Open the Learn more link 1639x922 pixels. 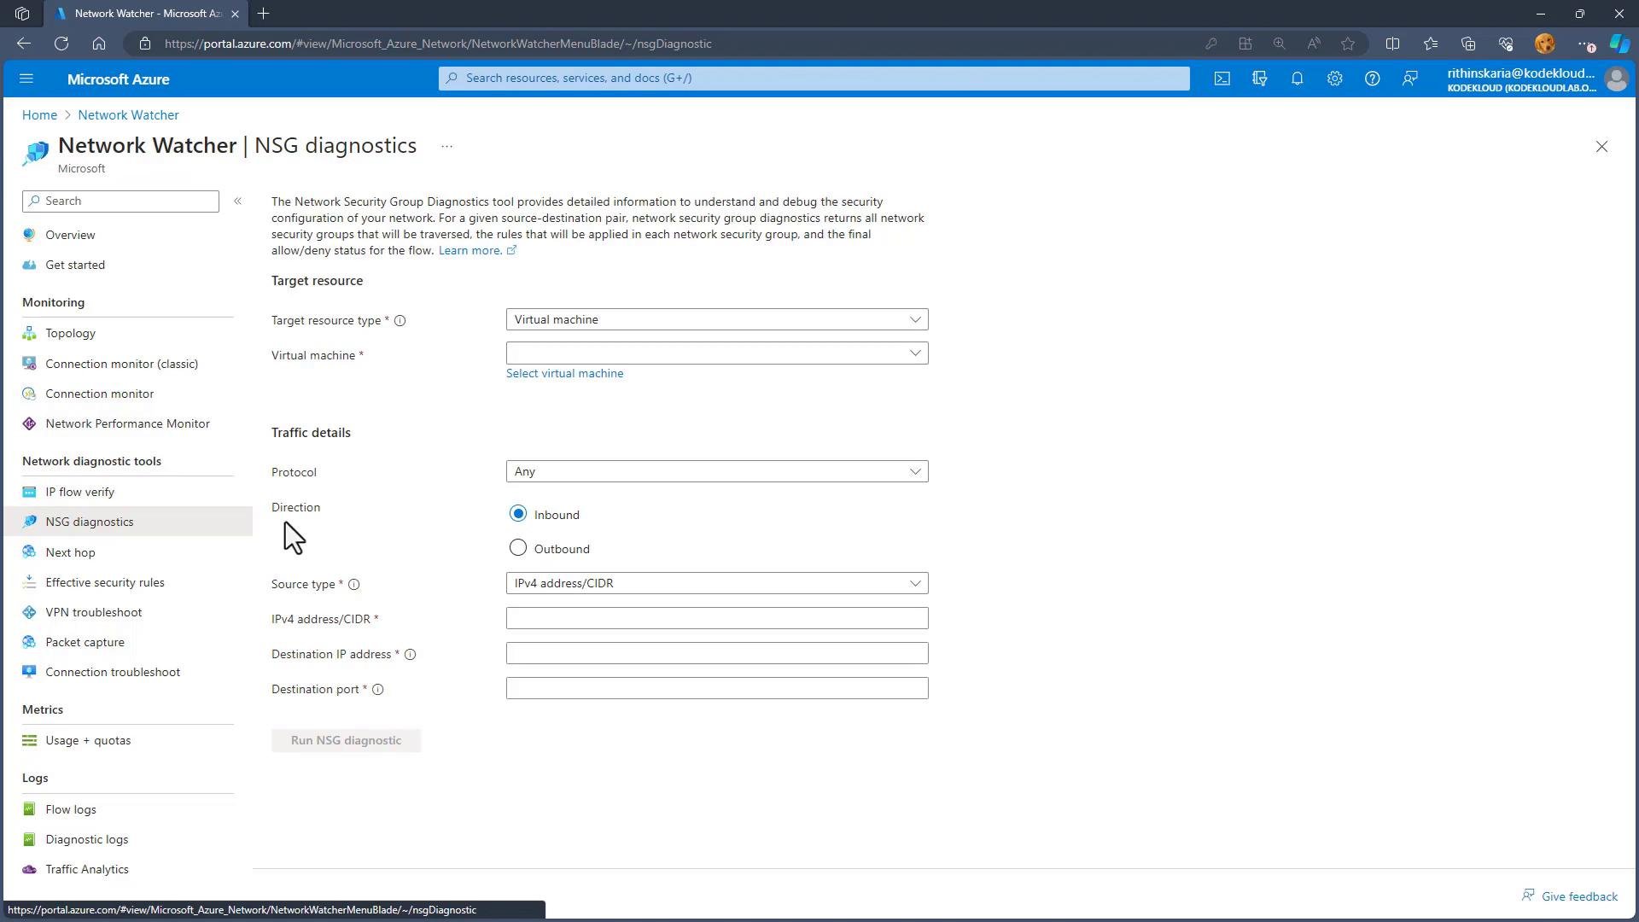click(x=477, y=250)
